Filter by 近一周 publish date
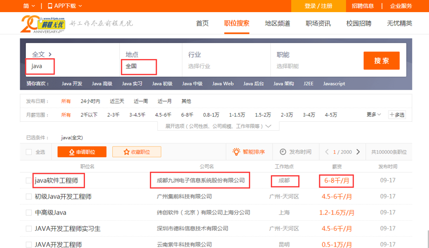The image size is (429, 248). [140, 101]
